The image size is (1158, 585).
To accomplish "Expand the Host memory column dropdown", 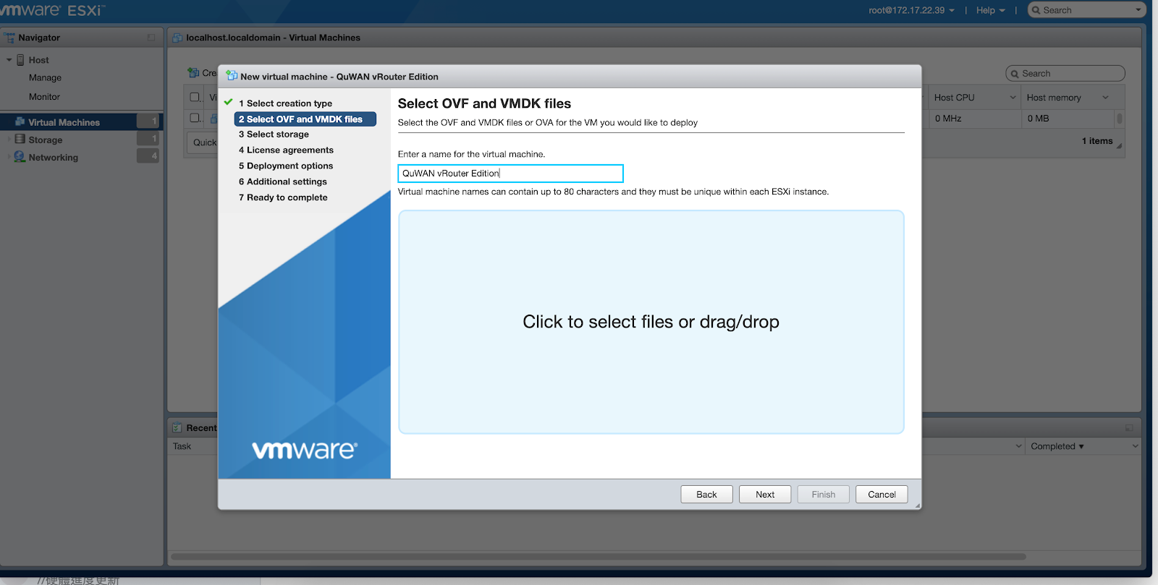I will coord(1105,98).
